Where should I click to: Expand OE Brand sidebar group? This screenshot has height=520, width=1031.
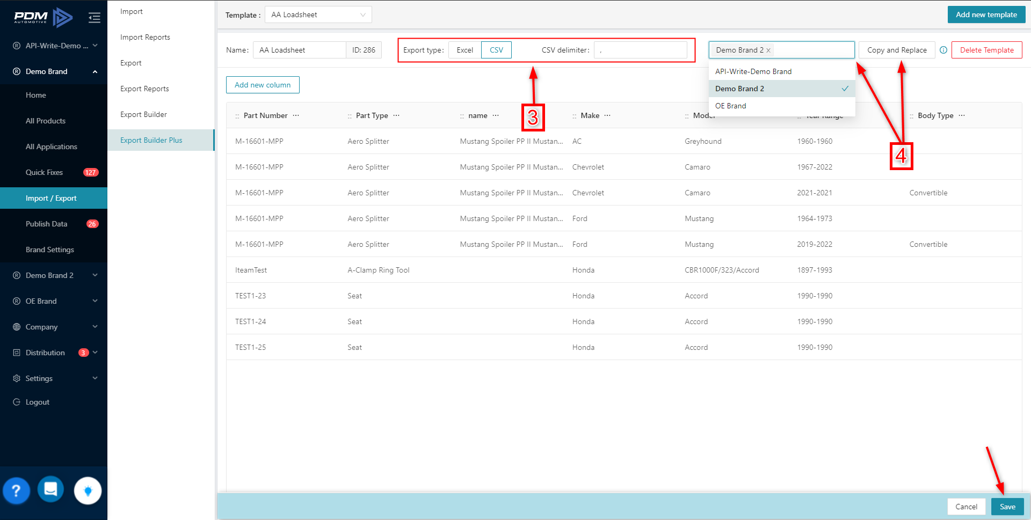pyautogui.click(x=54, y=301)
